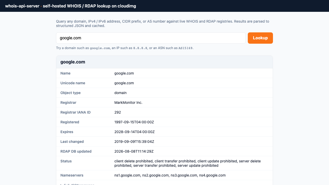Viewport: 329px width, 185px height.
Task: Click the nameservers list starting ns1.google.com
Action: click(170, 175)
